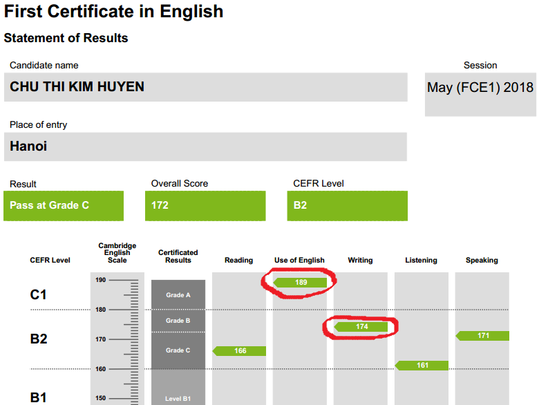Click the First Certificate in English title

pyautogui.click(x=114, y=12)
